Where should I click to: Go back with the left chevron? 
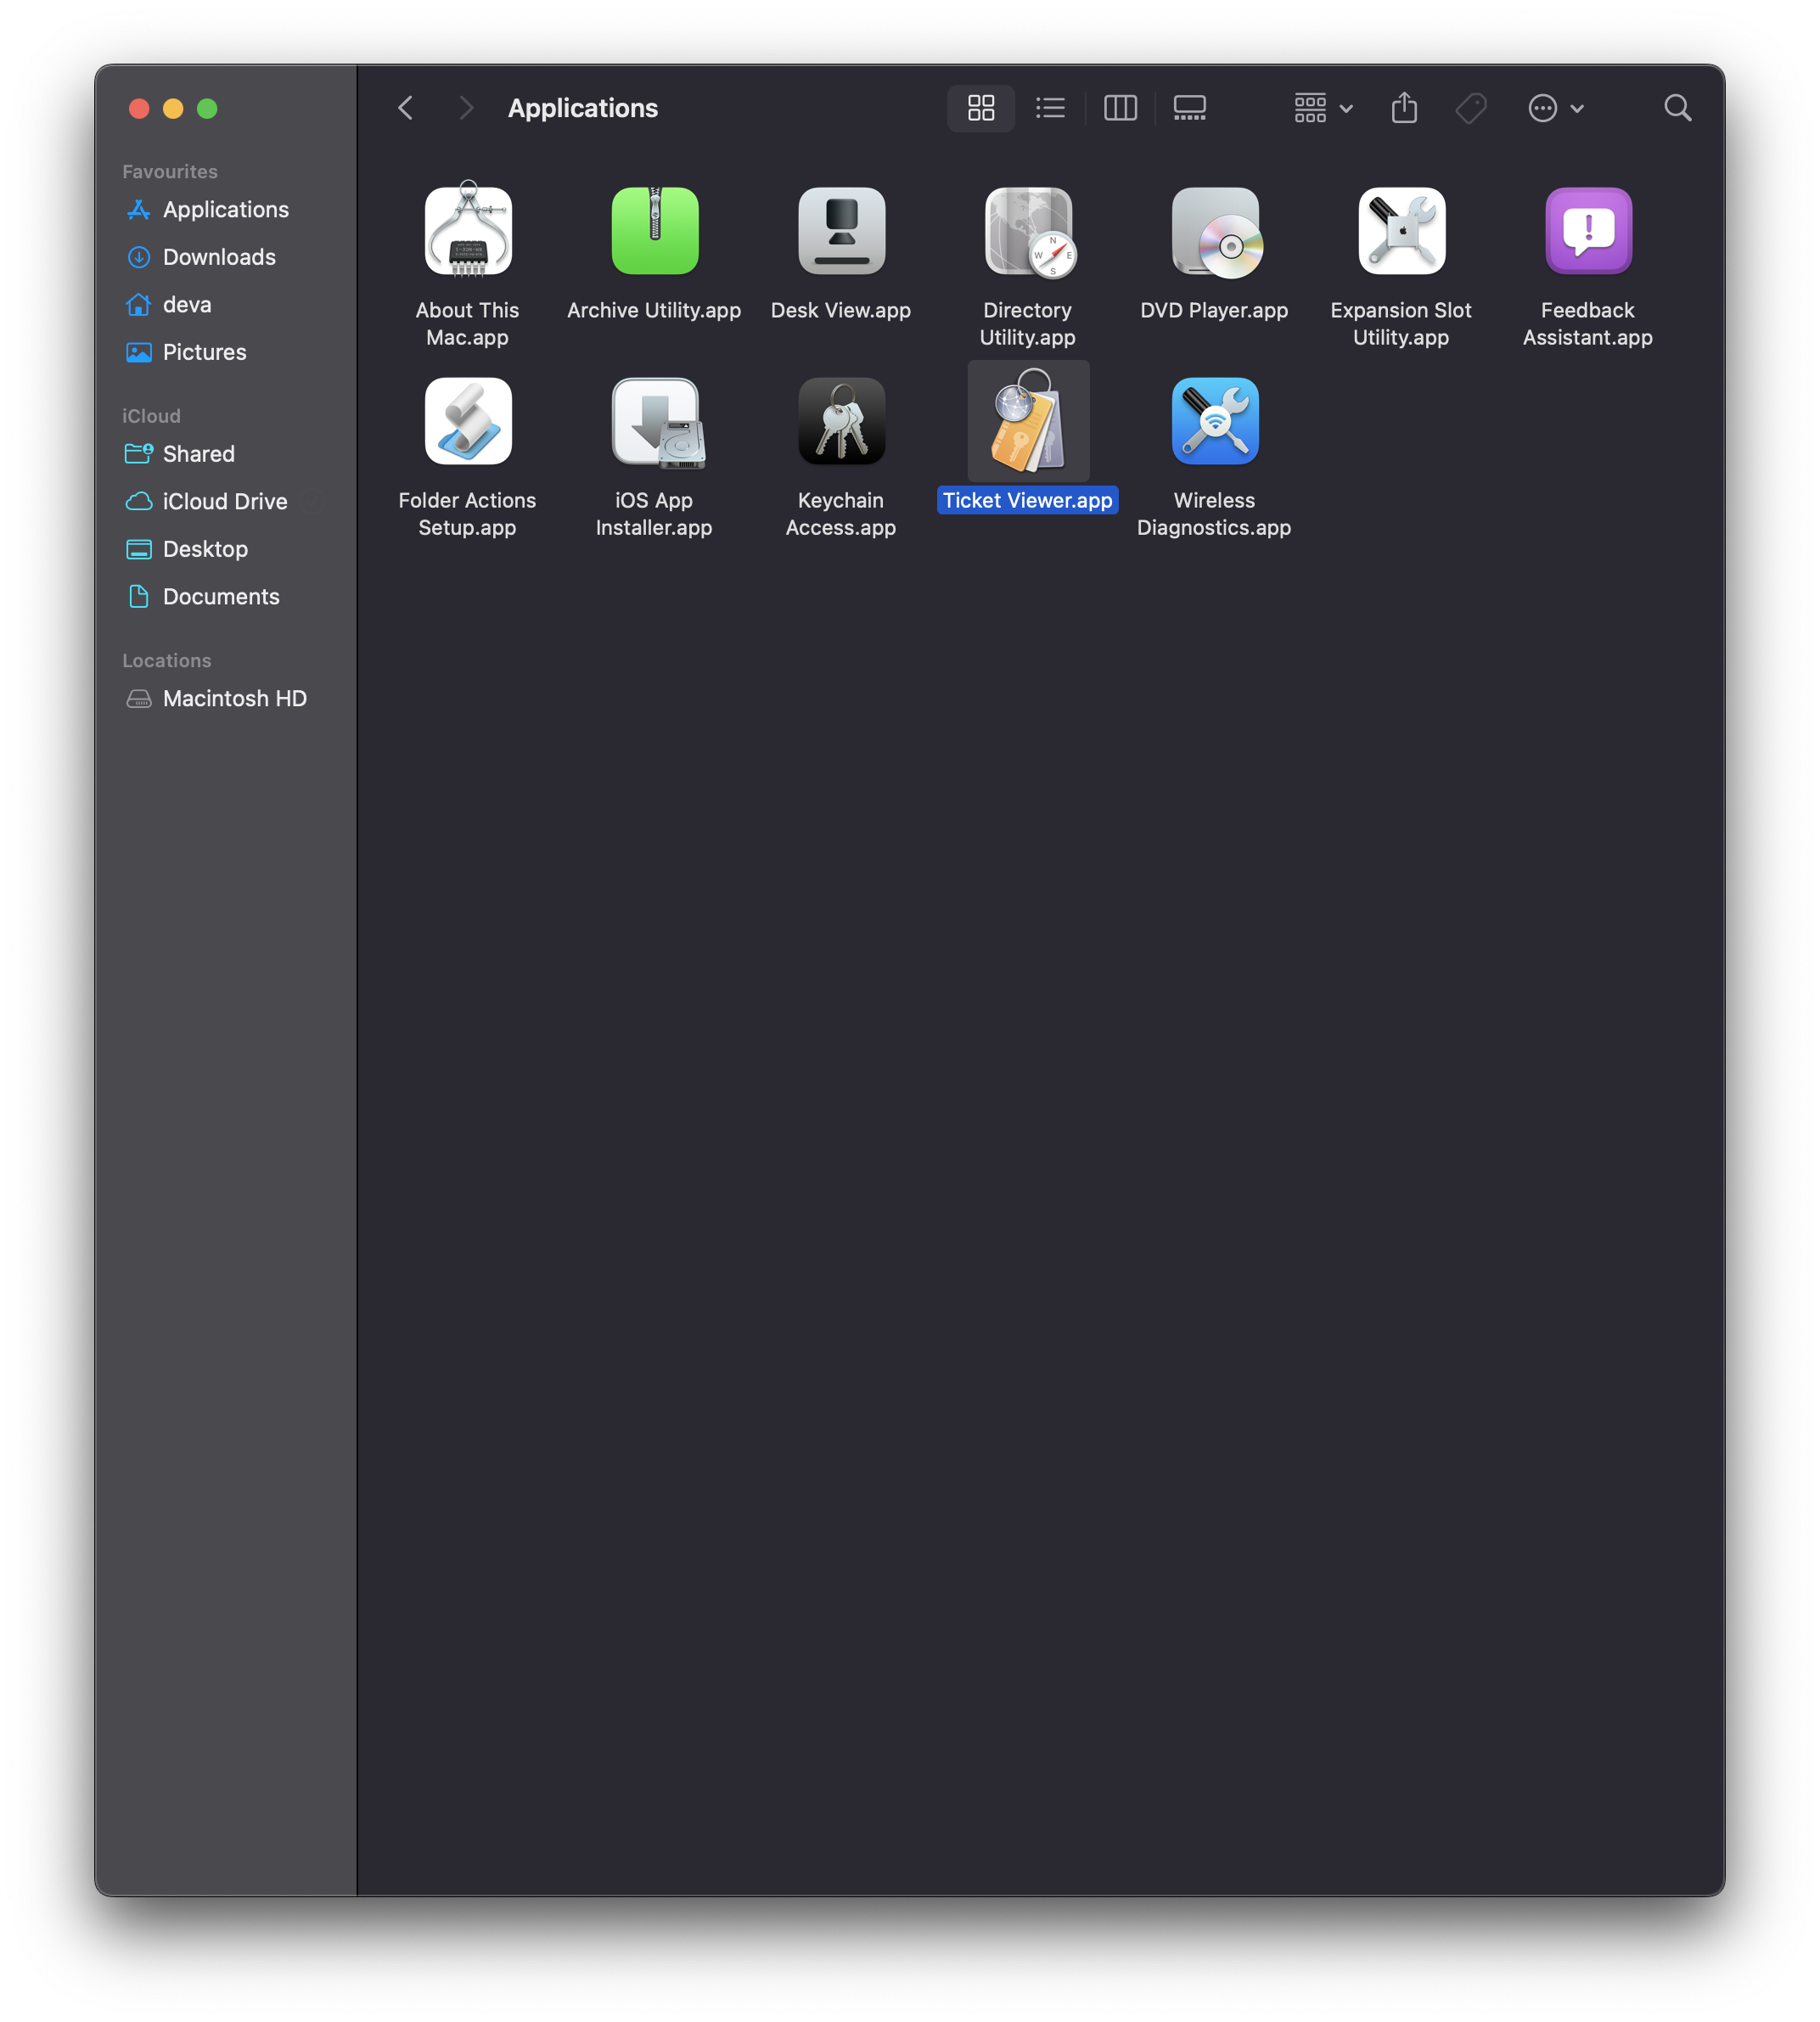[405, 108]
